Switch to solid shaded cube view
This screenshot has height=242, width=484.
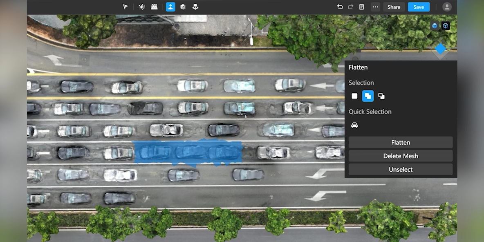click(435, 26)
